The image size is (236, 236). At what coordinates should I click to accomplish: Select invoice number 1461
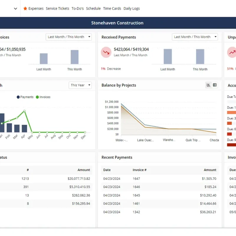coord(136,204)
